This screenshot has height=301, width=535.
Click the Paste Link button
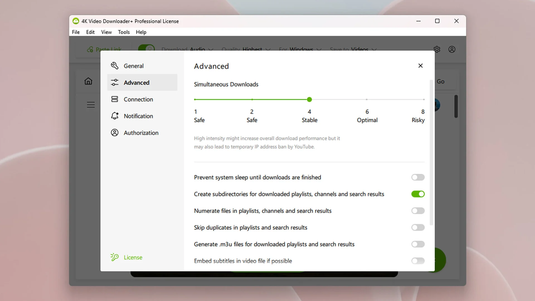(104, 49)
